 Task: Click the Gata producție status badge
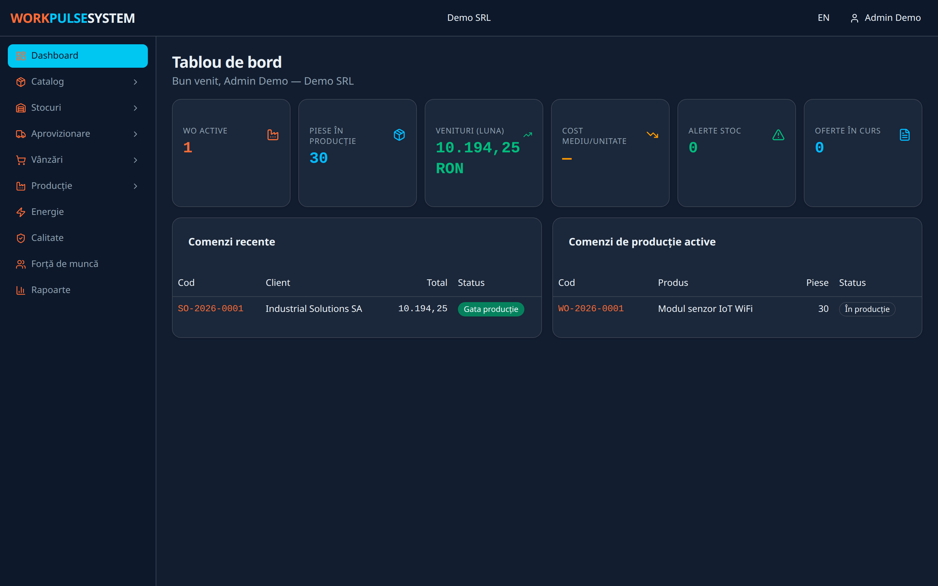point(491,309)
